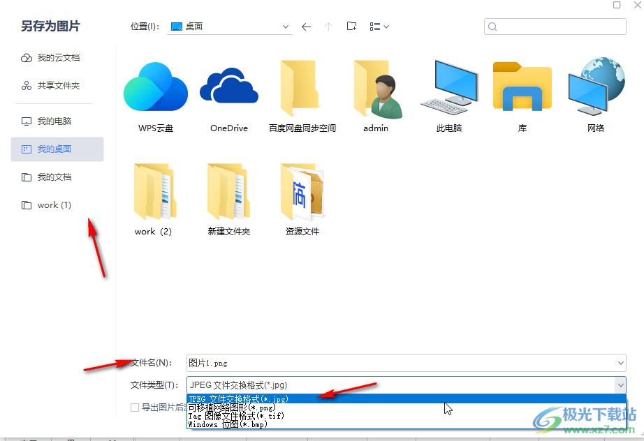Close the 另存为图片 dialog
Viewport: 644px width, 441px height.
coord(638,5)
